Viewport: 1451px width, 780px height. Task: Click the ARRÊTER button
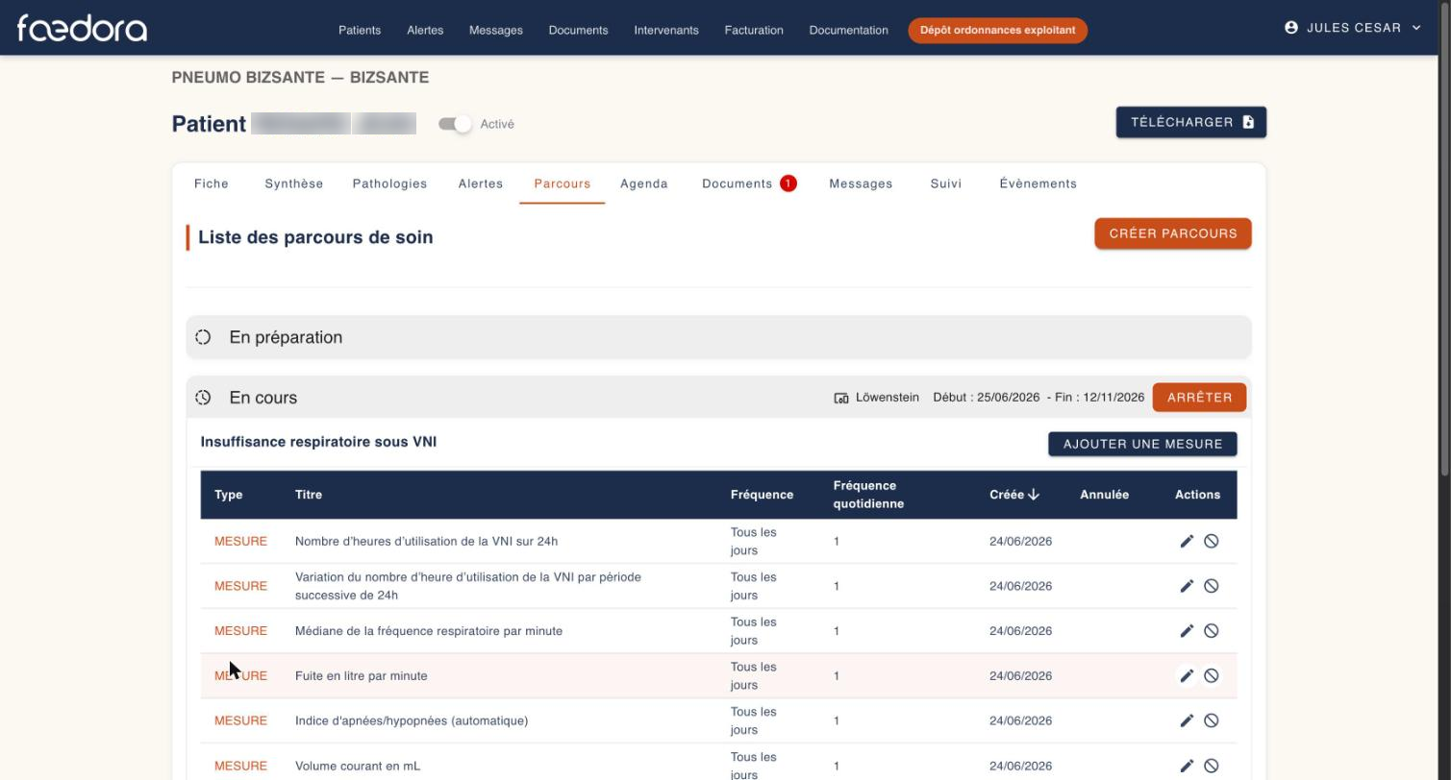pyautogui.click(x=1199, y=398)
